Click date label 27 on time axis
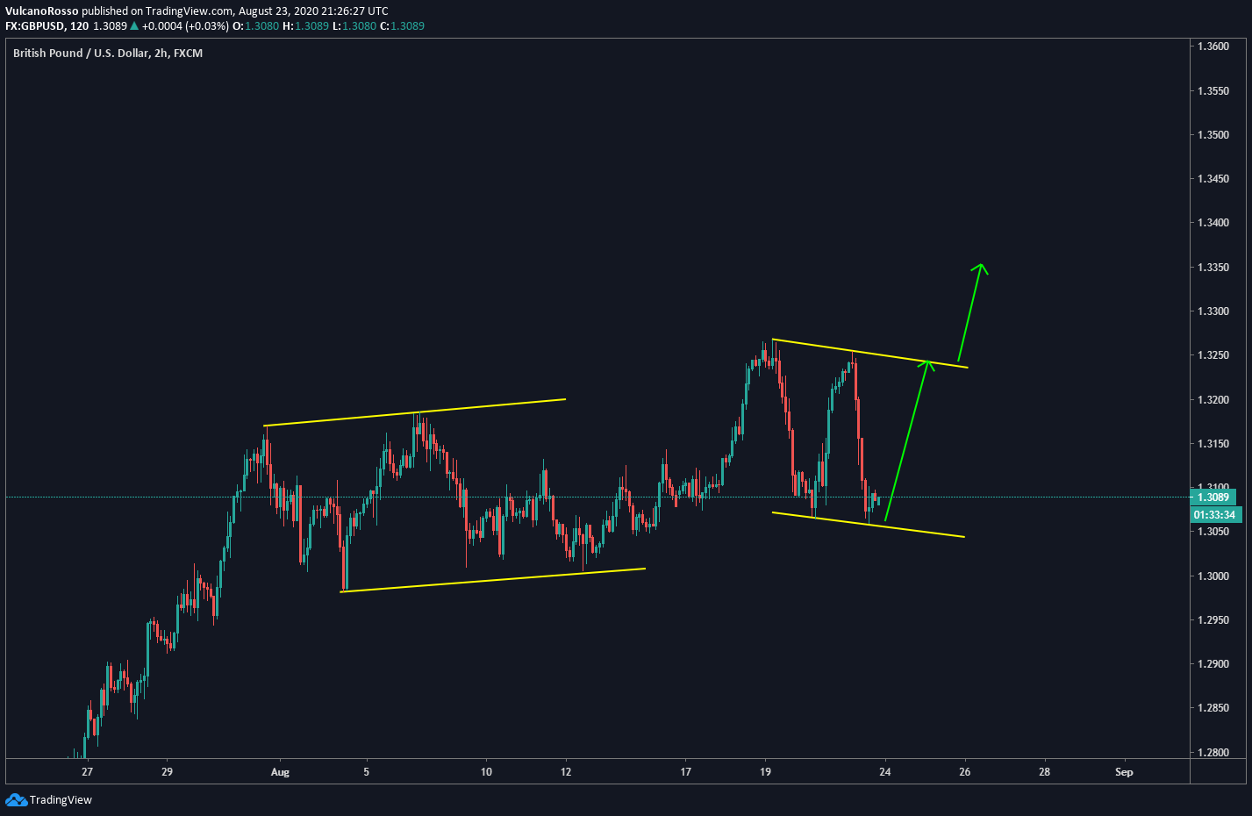This screenshot has height=816, width=1252. (x=87, y=772)
